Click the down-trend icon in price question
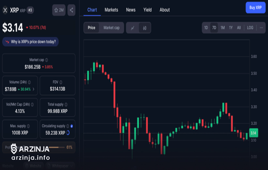 7,42
